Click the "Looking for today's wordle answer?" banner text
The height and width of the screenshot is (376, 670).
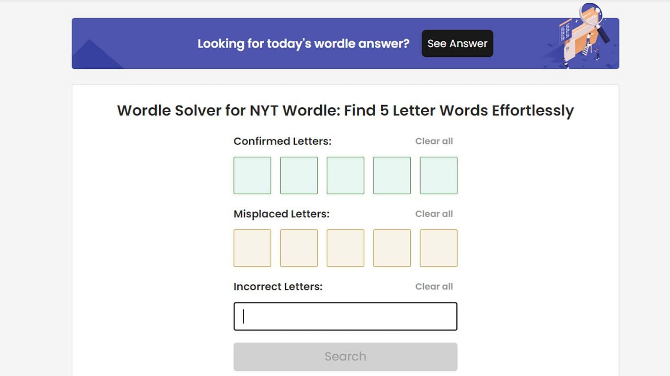coord(303,43)
